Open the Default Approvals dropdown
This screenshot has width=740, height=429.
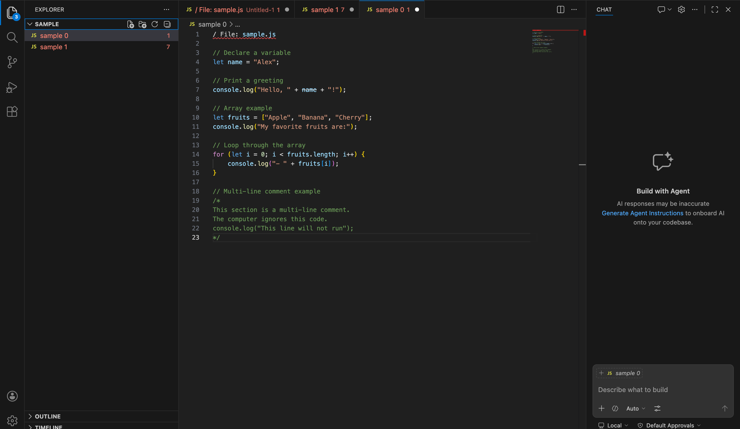(x=670, y=425)
